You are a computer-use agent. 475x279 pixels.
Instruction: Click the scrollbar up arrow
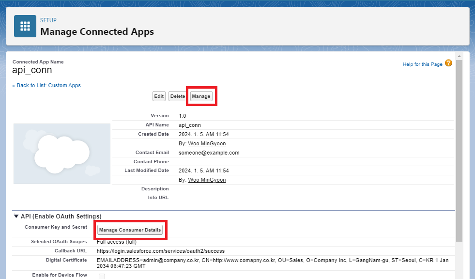coord(459,56)
